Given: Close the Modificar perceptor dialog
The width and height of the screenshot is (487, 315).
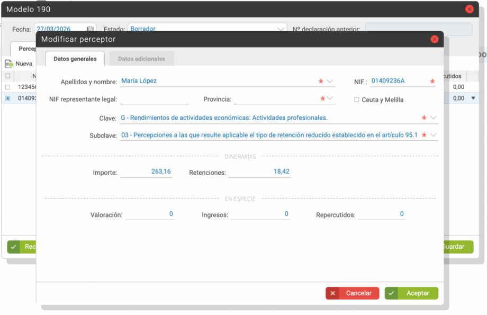Looking at the screenshot, I should pyautogui.click(x=434, y=39).
